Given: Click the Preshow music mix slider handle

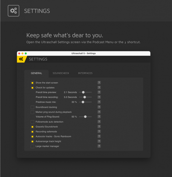Looking at the screenshot, I should coord(83,102).
